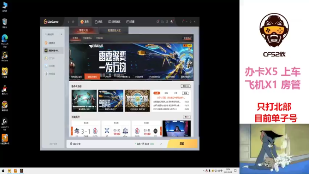Switch to the 商店 store tab
This screenshot has height=174, width=309.
[99, 22]
